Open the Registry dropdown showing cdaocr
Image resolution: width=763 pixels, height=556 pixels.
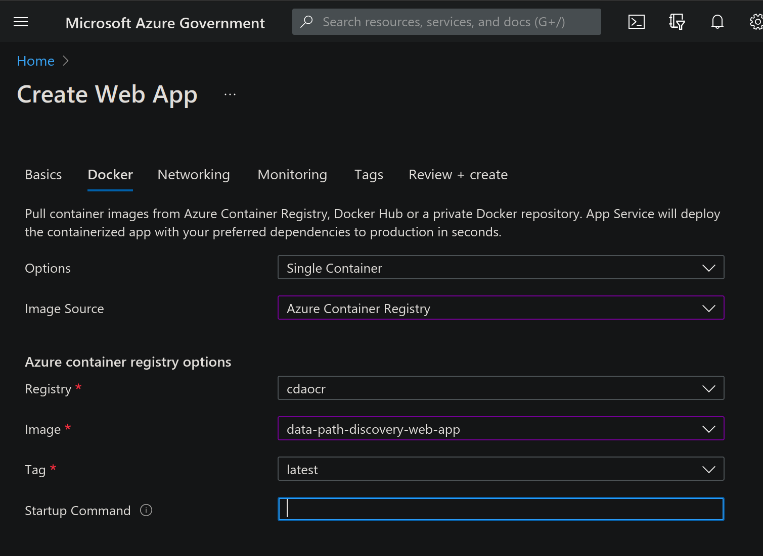coord(501,388)
